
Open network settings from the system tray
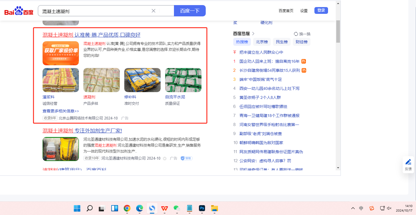[x=382, y=208]
